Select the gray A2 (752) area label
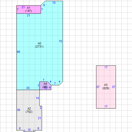132x132 pixels. (x=29, y=110)
